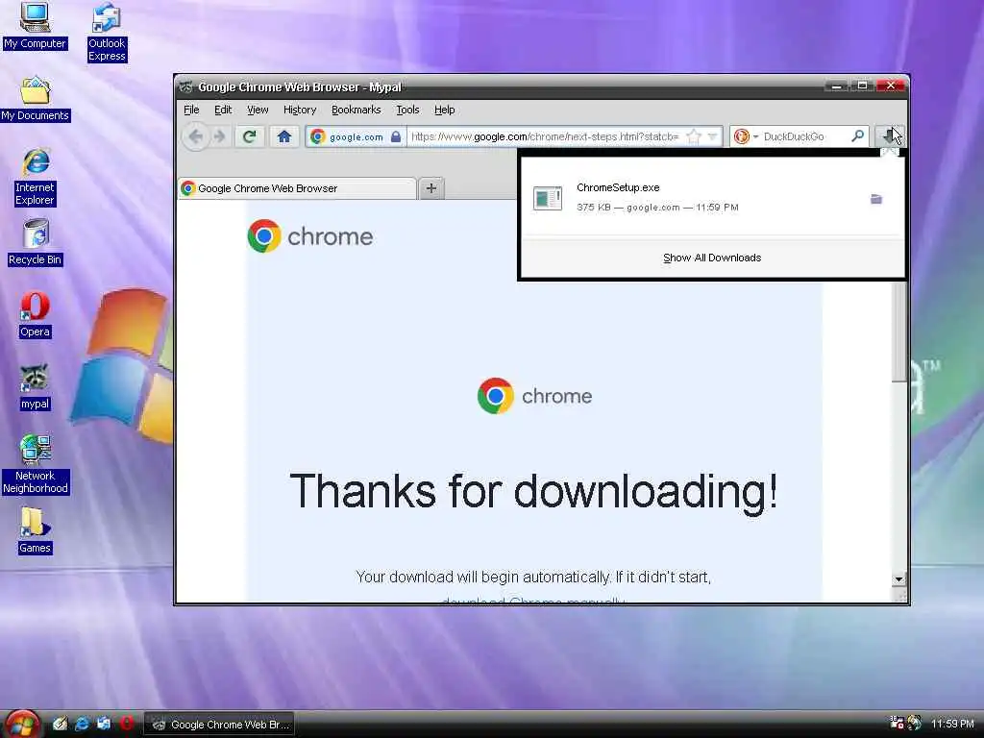Minimize the Mypal window

pyautogui.click(x=836, y=86)
